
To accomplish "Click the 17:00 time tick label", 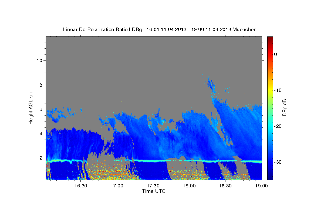I will pos(117,186).
